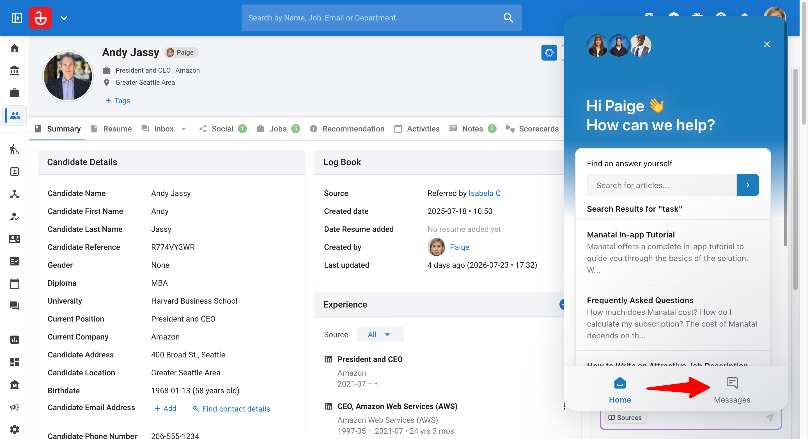Open the Inbox tab
Image resolution: width=808 pixels, height=439 pixels.
click(x=157, y=129)
